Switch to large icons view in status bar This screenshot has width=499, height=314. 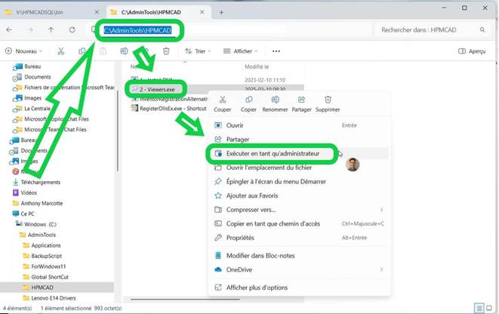coord(489,308)
